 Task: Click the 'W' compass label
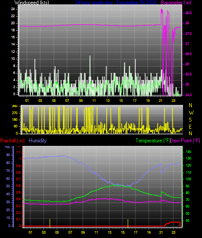191,113
